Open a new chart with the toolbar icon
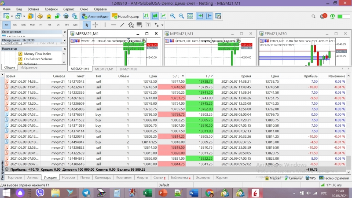Screen dimensions: 352x198 pos(6,16)
